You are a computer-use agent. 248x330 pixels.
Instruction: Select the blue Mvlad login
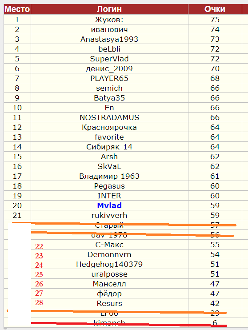pos(109,205)
